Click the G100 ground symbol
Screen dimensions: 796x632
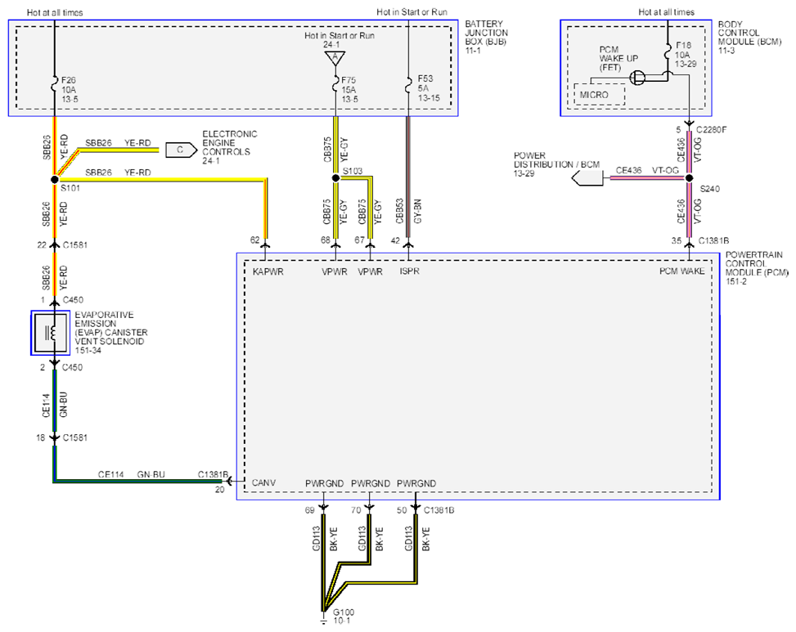click(x=323, y=621)
